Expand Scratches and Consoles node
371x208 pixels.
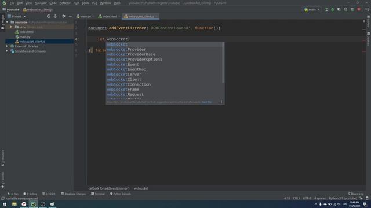[x=7, y=51]
